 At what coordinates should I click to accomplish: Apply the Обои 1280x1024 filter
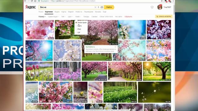tap(106, 17)
